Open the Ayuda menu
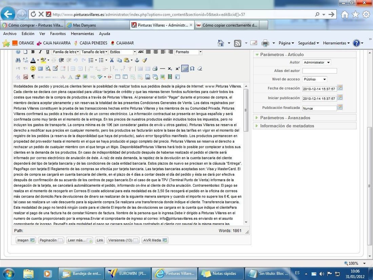373x280 pixels. coord(104,34)
